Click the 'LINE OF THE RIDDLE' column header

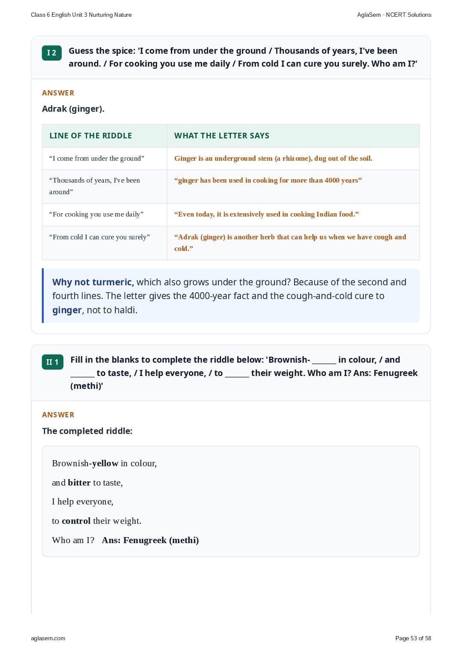point(91,136)
